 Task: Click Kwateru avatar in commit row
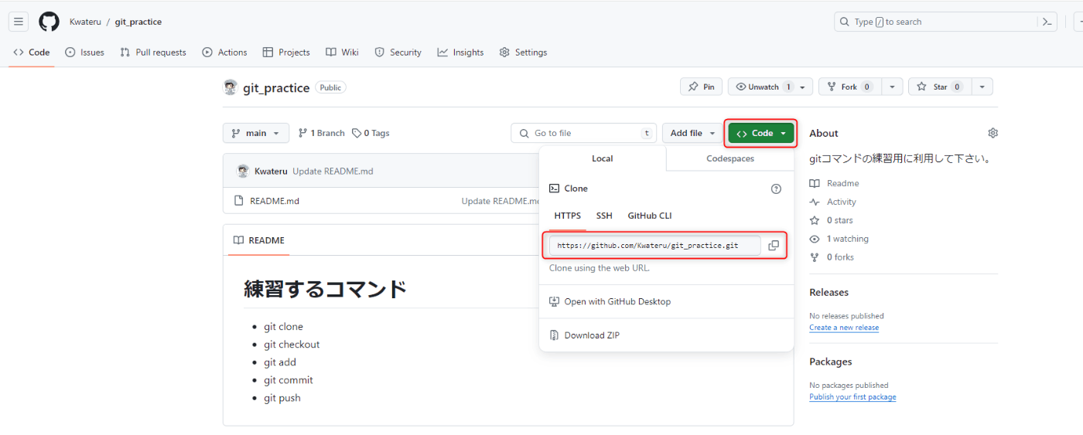click(x=243, y=171)
